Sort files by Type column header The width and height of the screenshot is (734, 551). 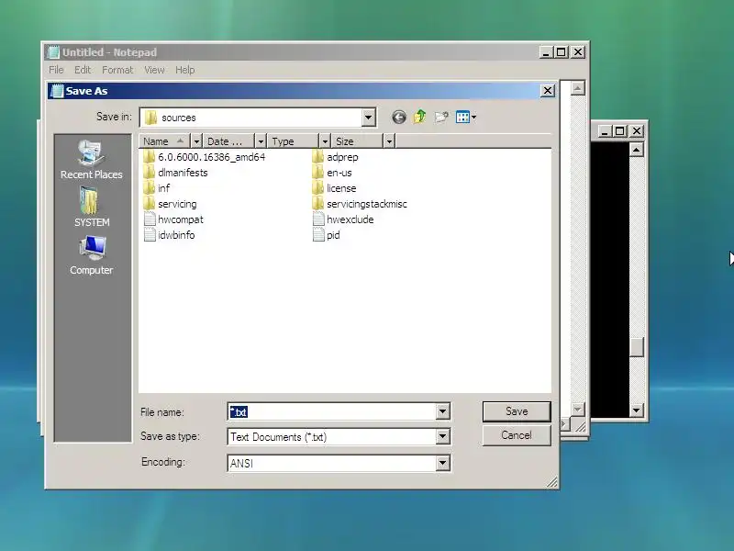point(293,141)
